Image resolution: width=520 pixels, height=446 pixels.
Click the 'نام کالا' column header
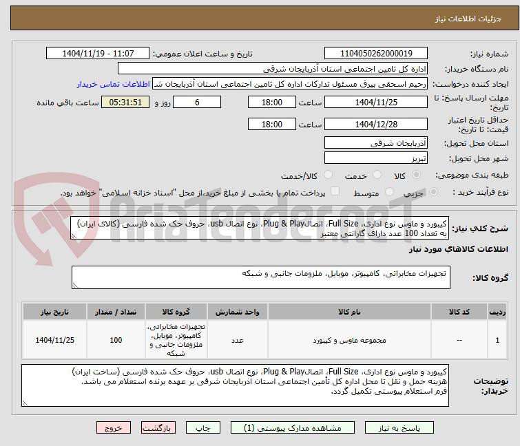[349, 312]
